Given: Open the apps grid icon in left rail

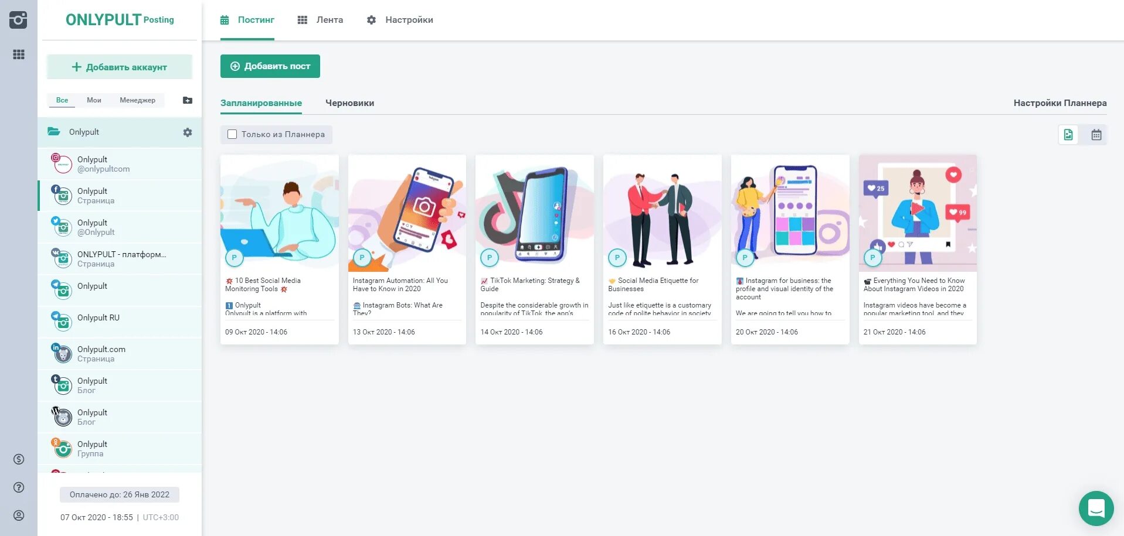Looking at the screenshot, I should (x=19, y=54).
